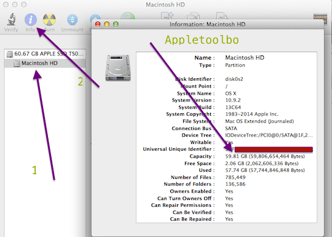Click the mount point slash value
The height and width of the screenshot is (237, 332).
click(x=226, y=86)
